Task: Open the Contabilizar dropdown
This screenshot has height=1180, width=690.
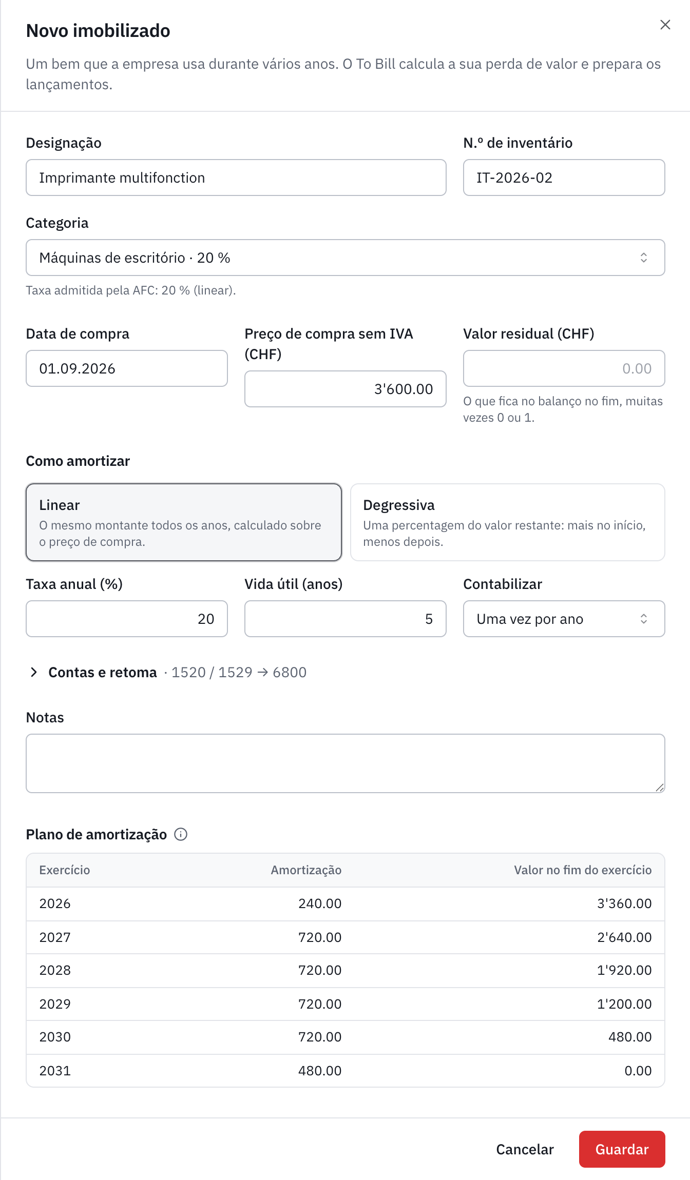Action: (x=564, y=619)
